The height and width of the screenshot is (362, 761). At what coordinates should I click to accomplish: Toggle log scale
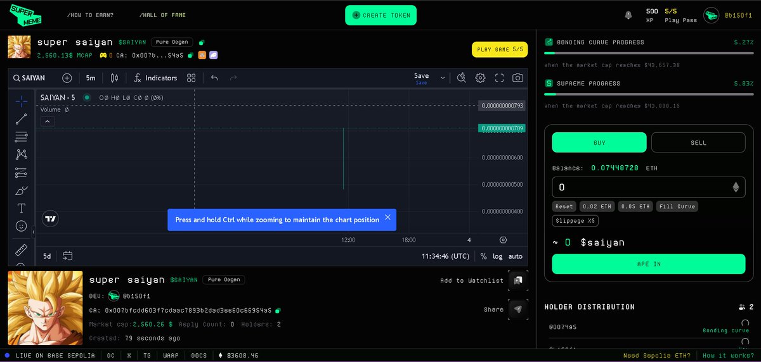click(x=497, y=256)
